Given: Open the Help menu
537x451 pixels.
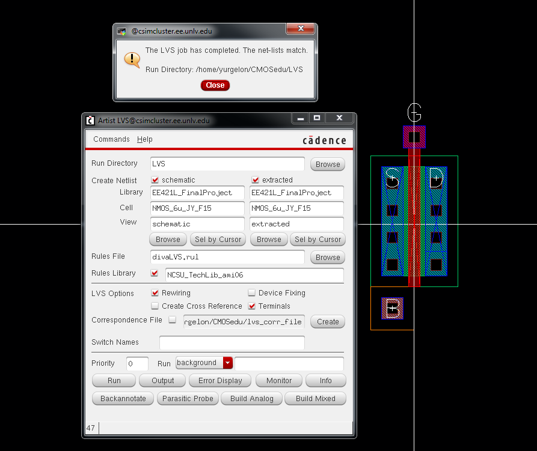Looking at the screenshot, I should click(144, 139).
